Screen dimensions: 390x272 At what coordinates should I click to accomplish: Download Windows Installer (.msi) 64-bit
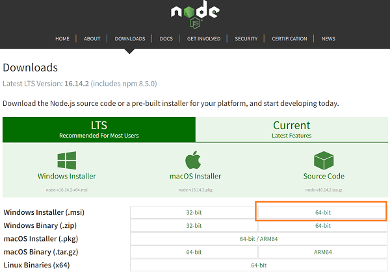(323, 212)
